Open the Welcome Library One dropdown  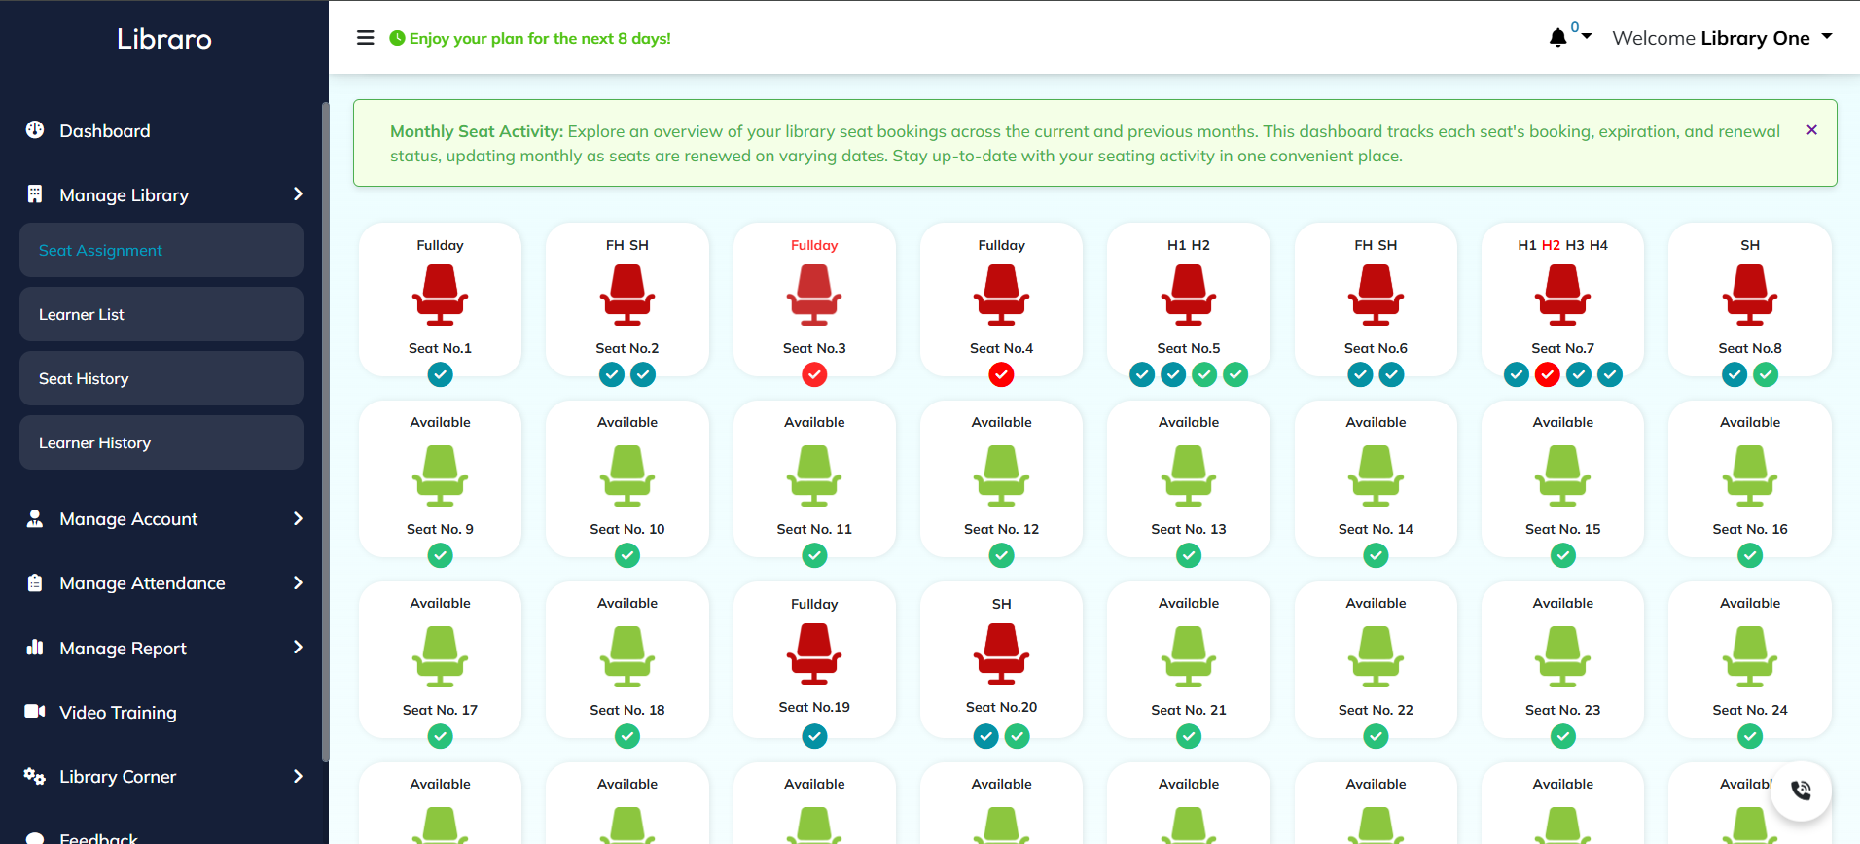point(1722,38)
